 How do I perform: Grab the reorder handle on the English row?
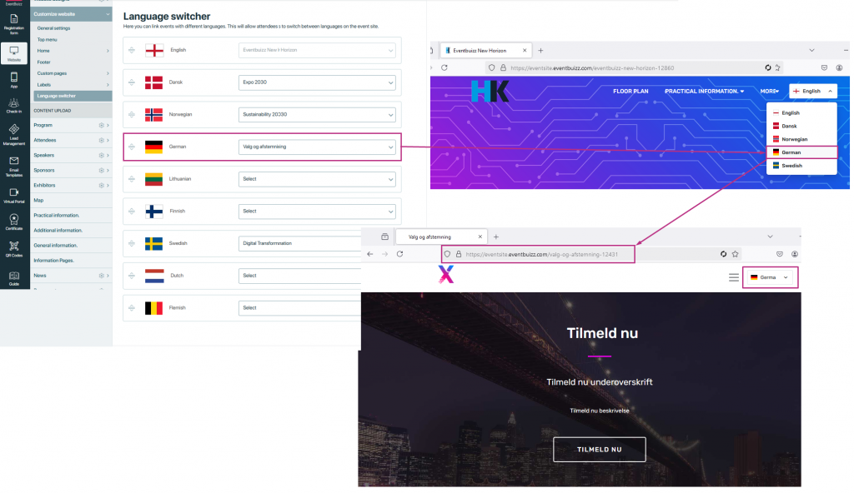tap(132, 50)
